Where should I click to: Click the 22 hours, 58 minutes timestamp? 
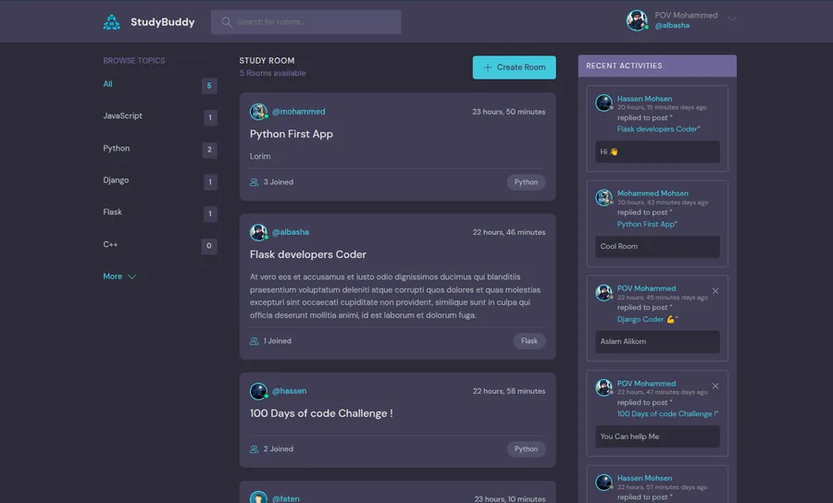509,391
